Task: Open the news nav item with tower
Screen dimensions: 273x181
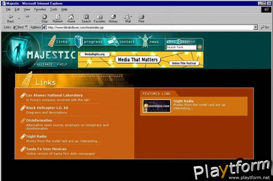Action: (150, 41)
